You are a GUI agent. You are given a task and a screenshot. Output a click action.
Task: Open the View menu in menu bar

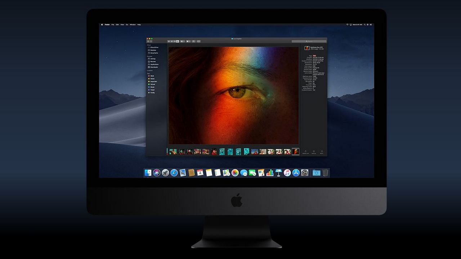(122, 24)
